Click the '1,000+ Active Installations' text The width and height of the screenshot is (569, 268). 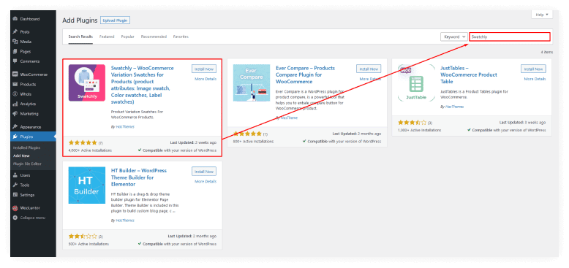coord(420,130)
